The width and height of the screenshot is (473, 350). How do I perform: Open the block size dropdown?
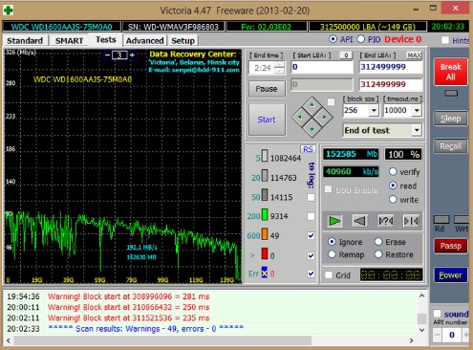[x=374, y=111]
